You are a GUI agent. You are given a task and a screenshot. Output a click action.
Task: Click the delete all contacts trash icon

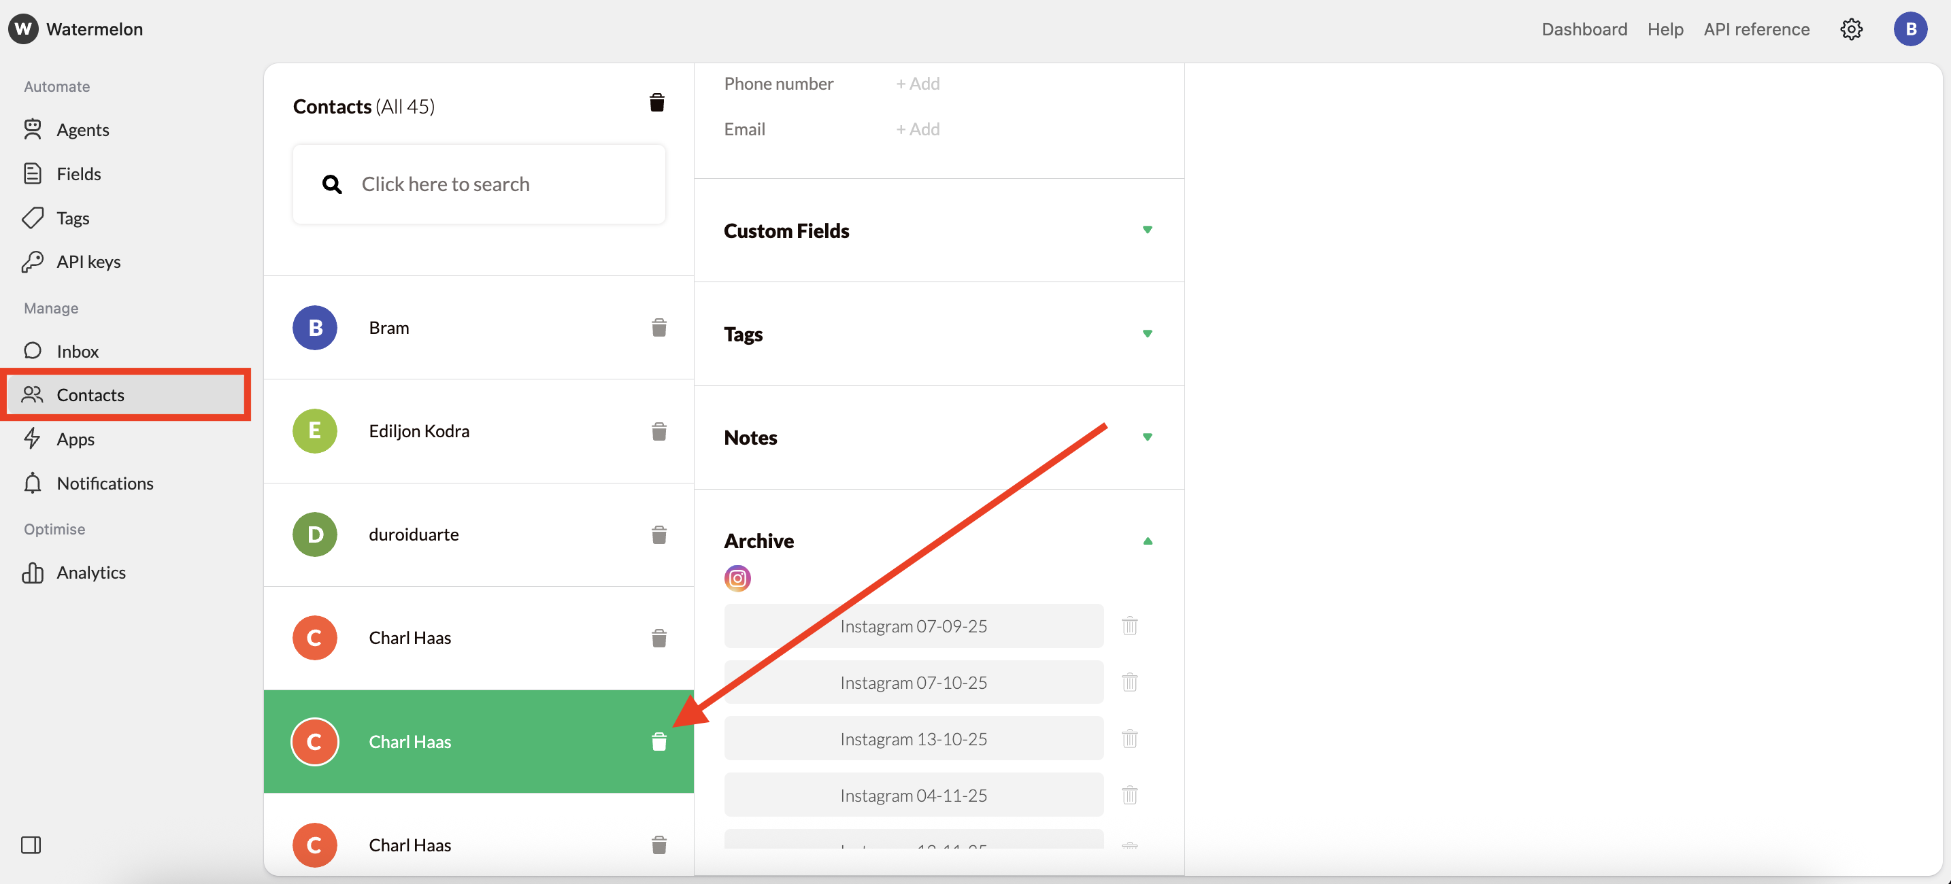coord(656,103)
